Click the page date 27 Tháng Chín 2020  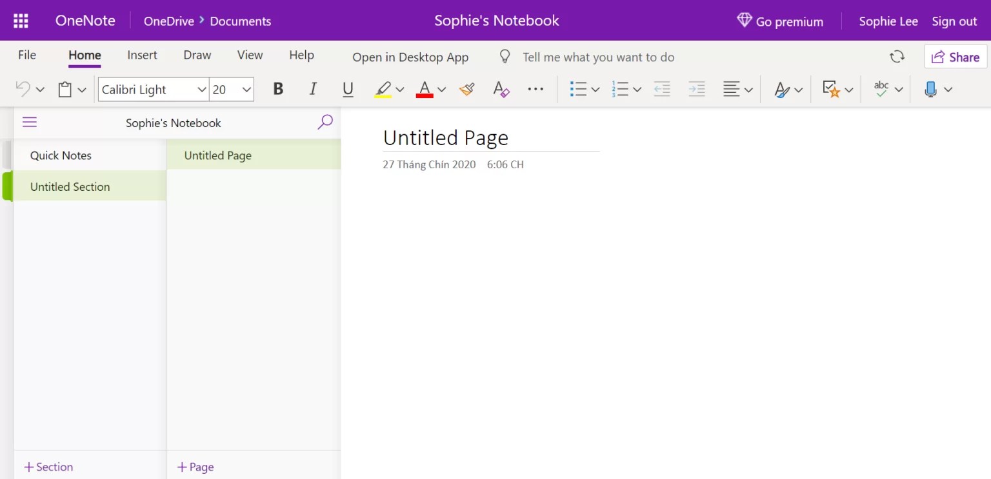(429, 164)
